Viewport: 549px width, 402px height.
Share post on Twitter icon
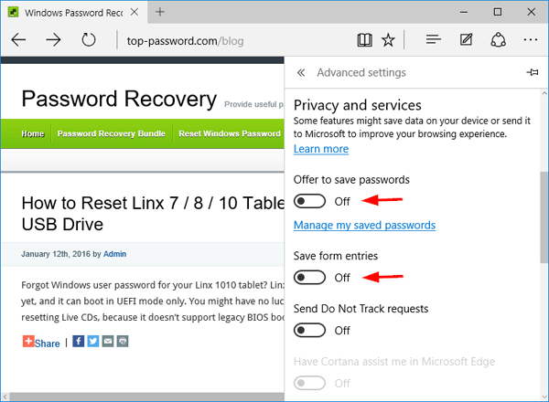click(93, 341)
